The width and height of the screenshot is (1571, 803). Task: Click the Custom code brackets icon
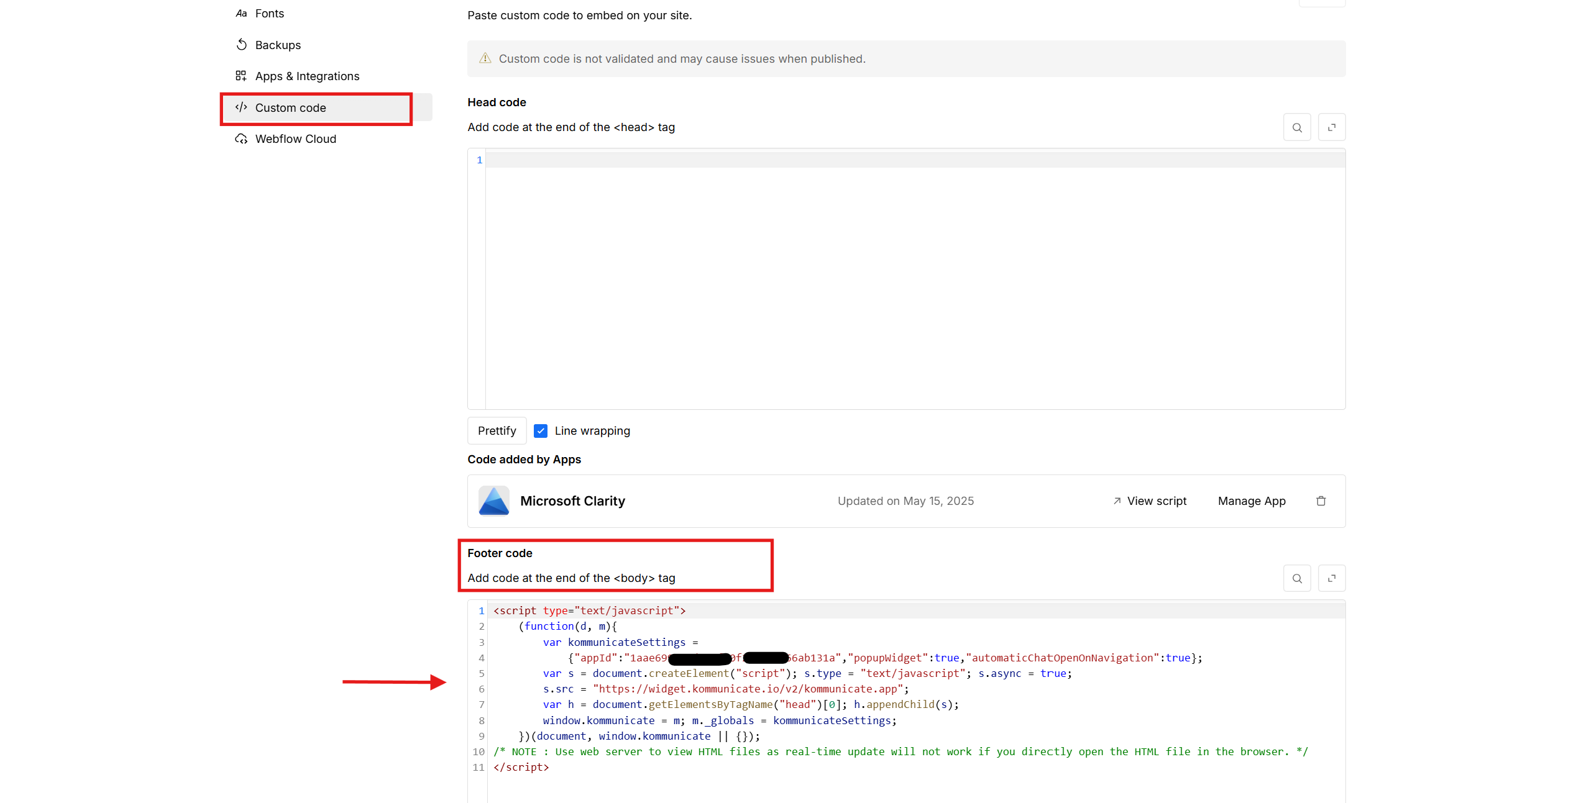[241, 107]
